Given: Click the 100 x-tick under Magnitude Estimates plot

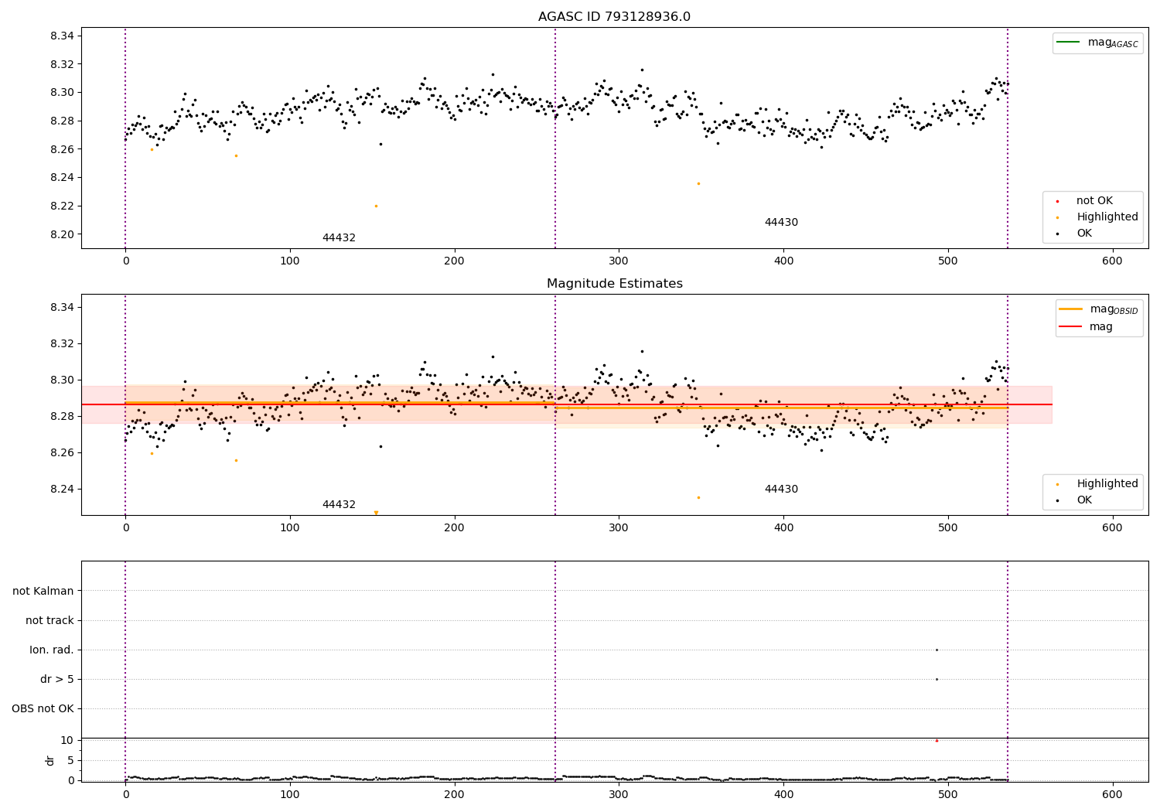Looking at the screenshot, I should pos(290,528).
